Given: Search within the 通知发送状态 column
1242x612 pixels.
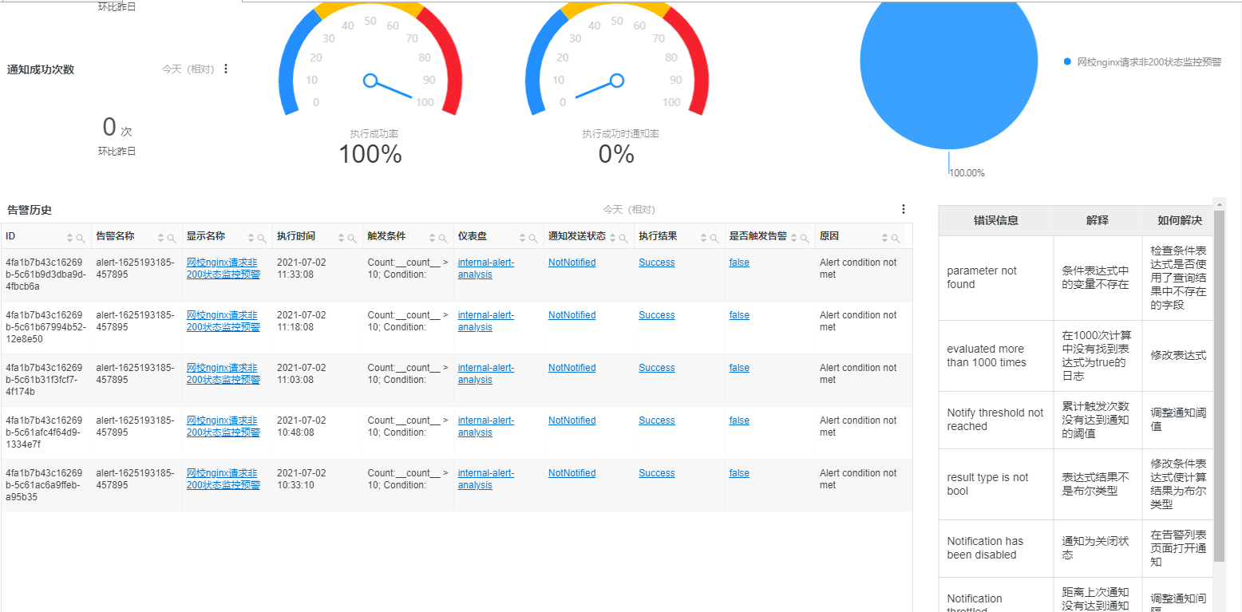Looking at the screenshot, I should [623, 238].
